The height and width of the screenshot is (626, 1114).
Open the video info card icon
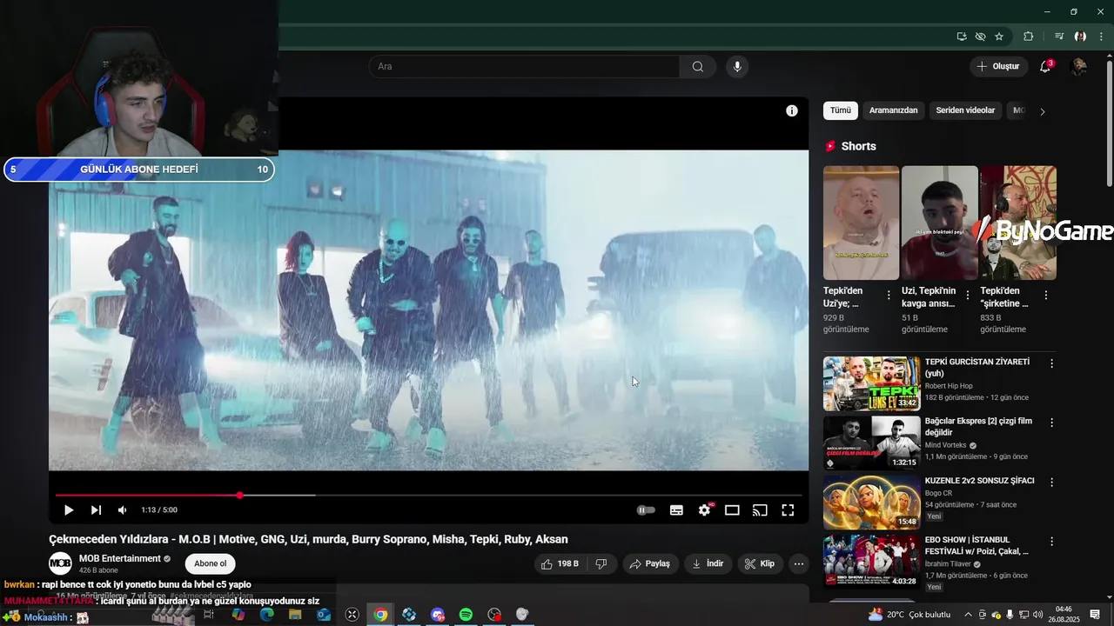point(791,110)
